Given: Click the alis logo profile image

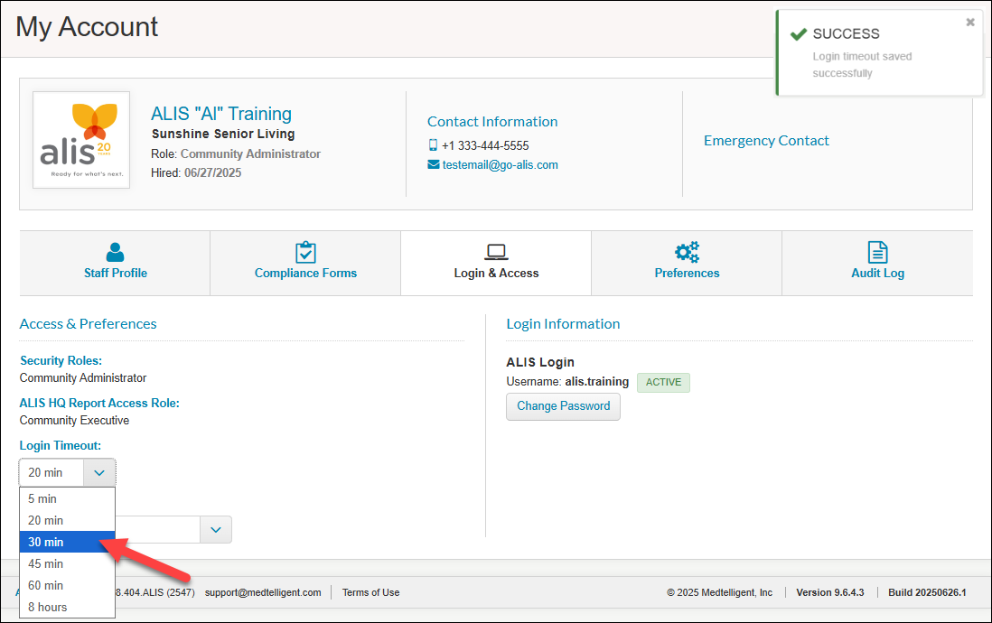Looking at the screenshot, I should [81, 140].
